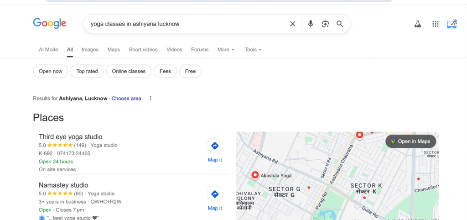Click the Choose area link
Image resolution: width=467 pixels, height=220 pixels.
tap(126, 98)
